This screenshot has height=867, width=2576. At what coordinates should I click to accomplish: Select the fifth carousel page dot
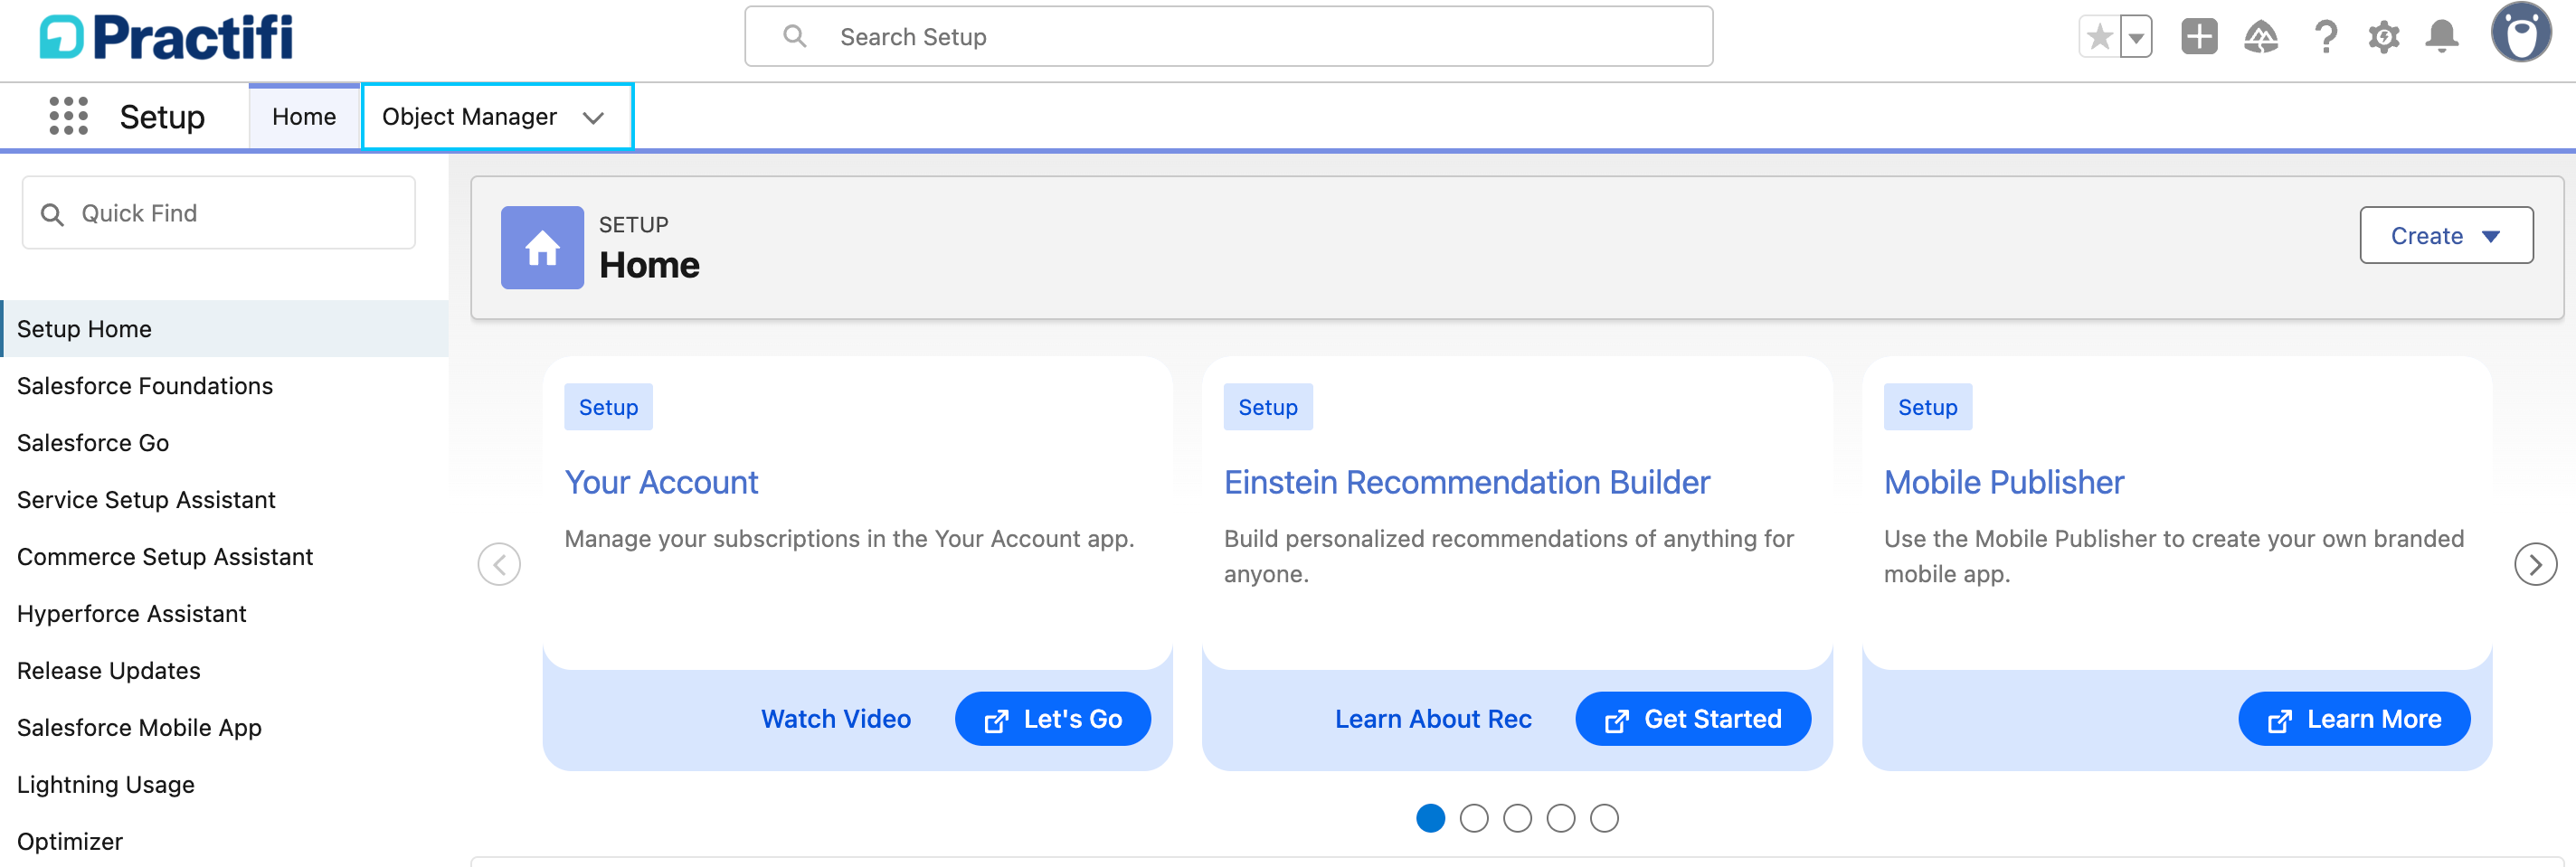pyautogui.click(x=1604, y=818)
